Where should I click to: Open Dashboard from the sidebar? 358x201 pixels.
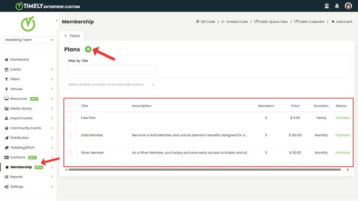(19, 60)
